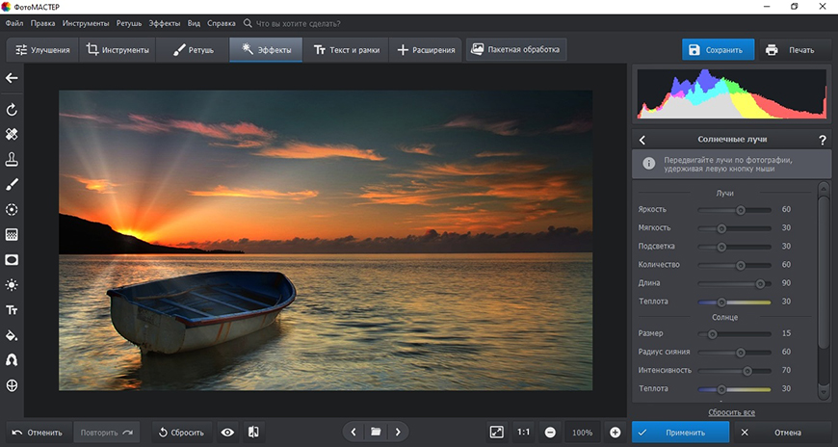This screenshot has width=838, height=447.
Task: Go back from Солнечные лучи panel
Action: coord(642,140)
